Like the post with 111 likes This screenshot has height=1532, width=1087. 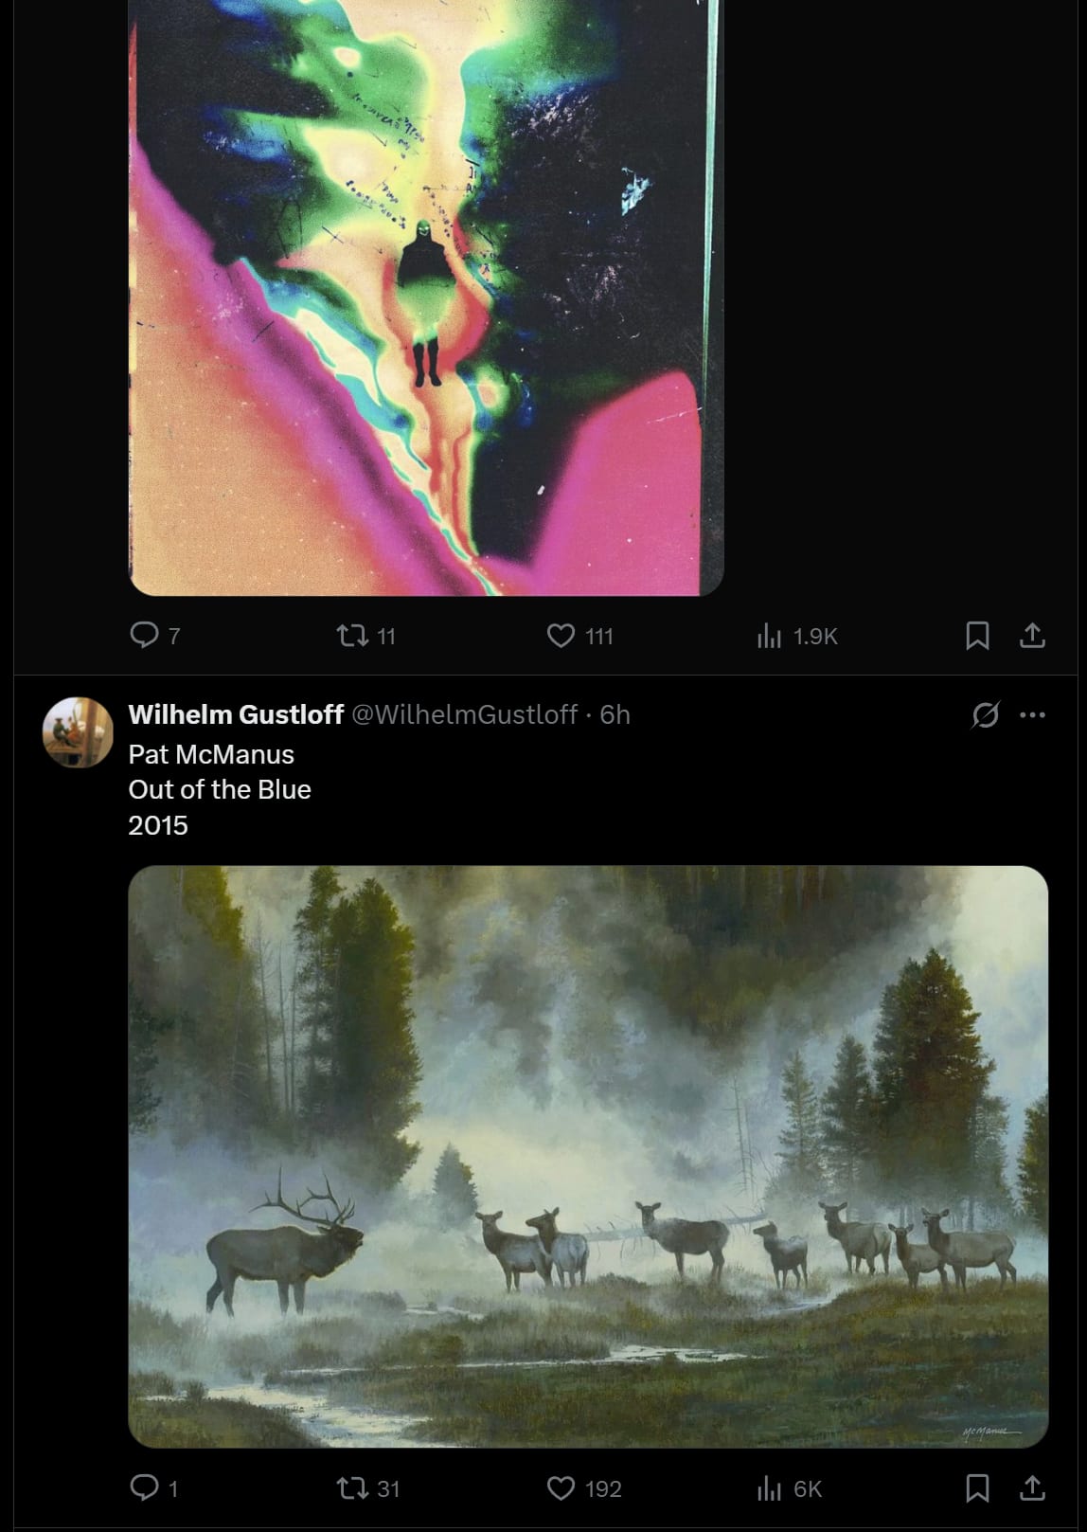(x=561, y=635)
